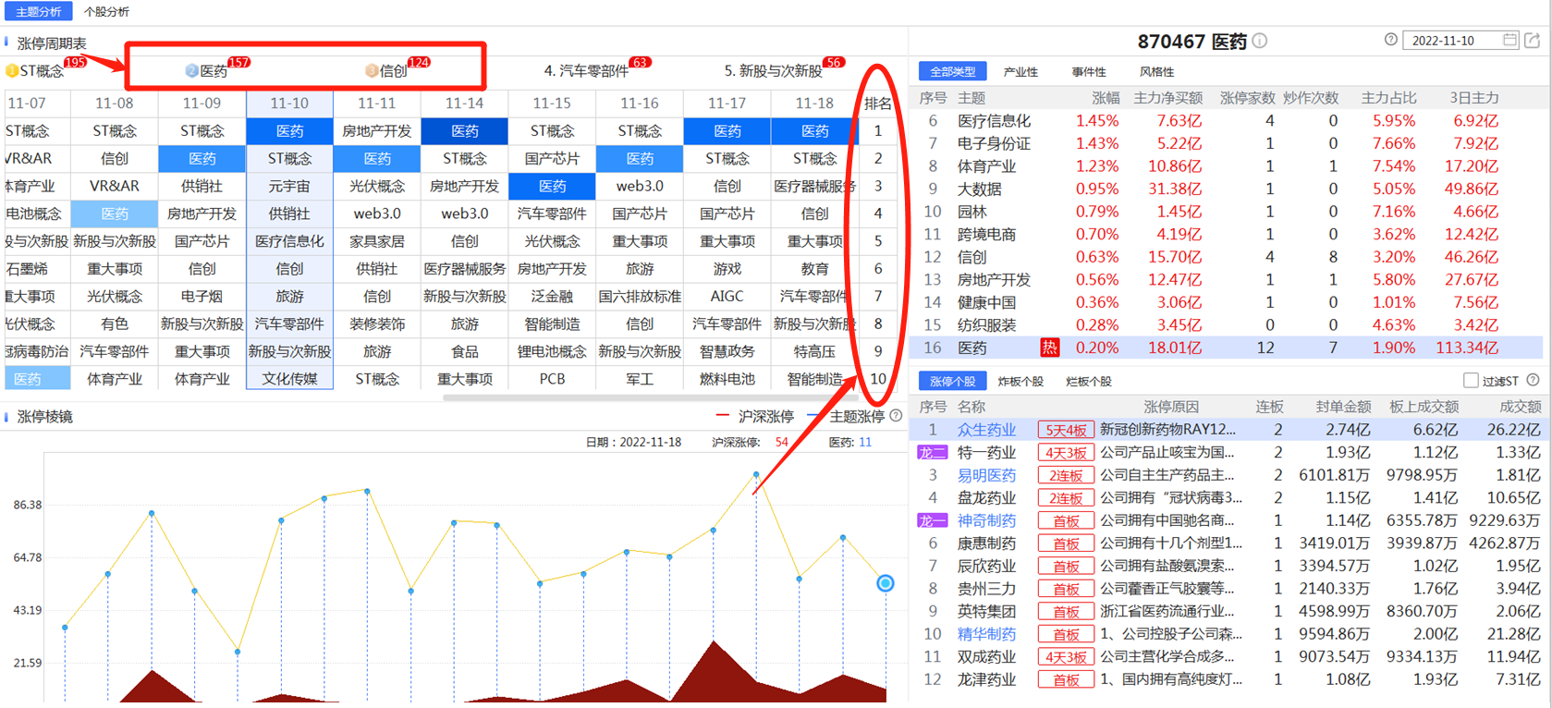This screenshot has width=1552, height=708.
Task: Click the 5天4板 tag for 众生药业
Action: pyautogui.click(x=1066, y=430)
